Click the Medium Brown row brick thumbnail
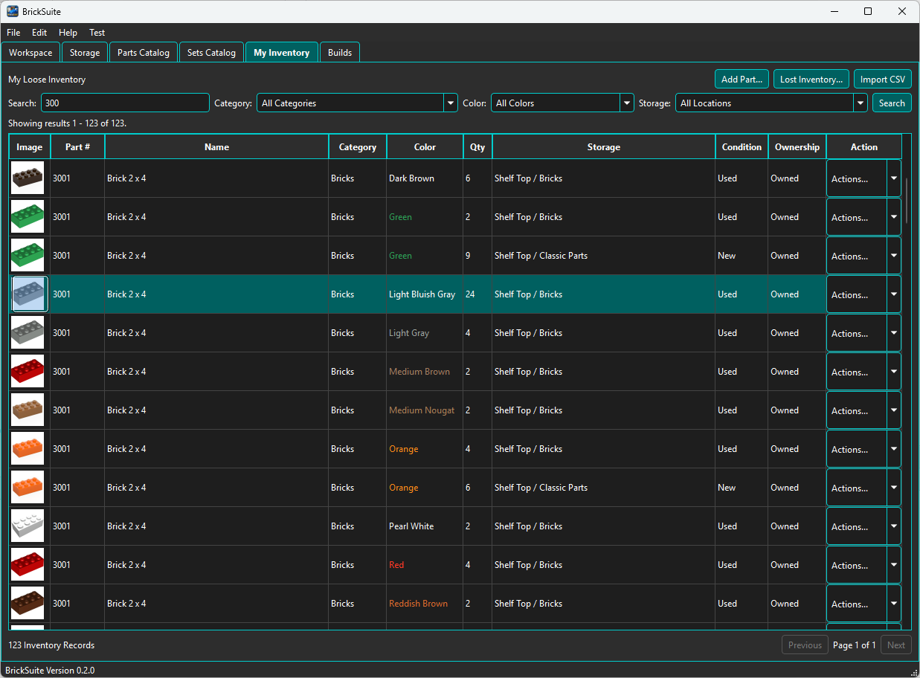 tap(28, 372)
